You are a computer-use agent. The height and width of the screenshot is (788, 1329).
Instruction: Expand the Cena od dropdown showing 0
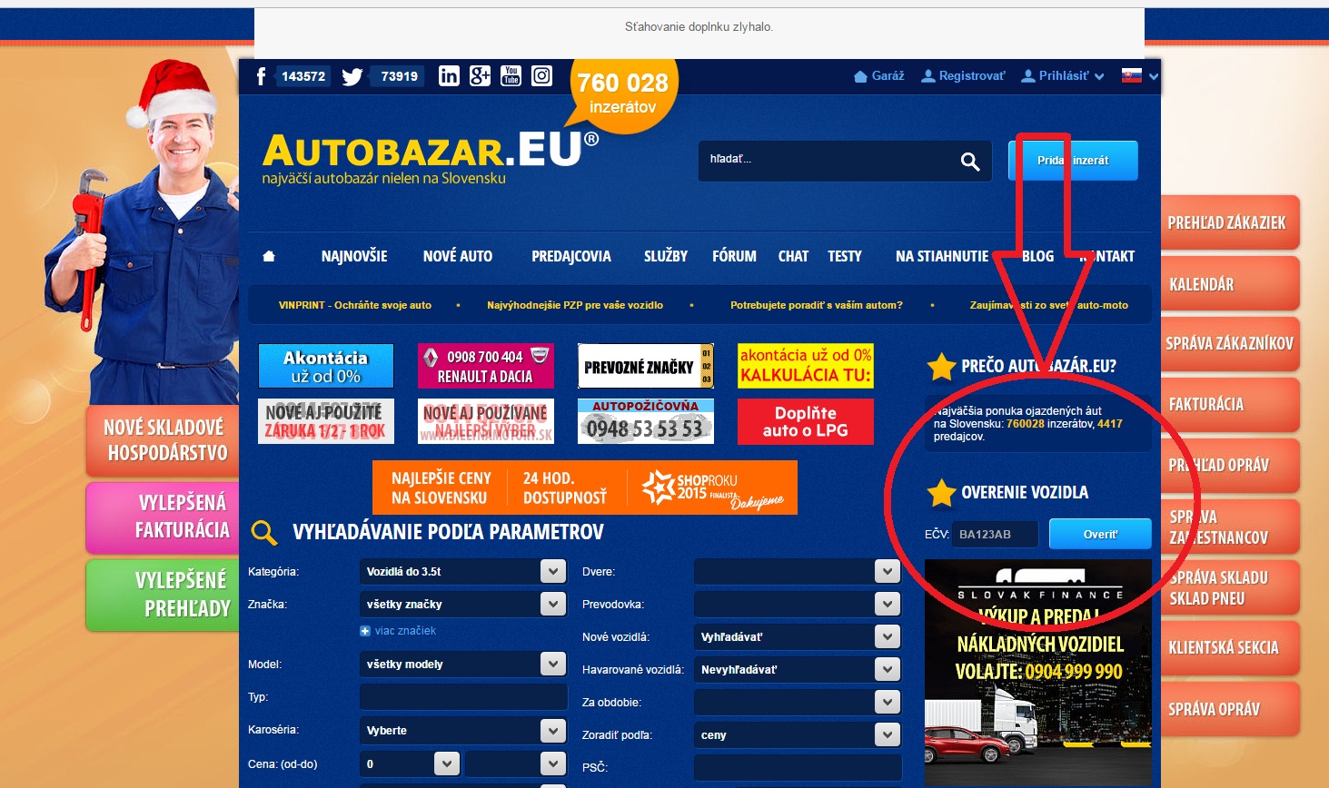pos(410,763)
